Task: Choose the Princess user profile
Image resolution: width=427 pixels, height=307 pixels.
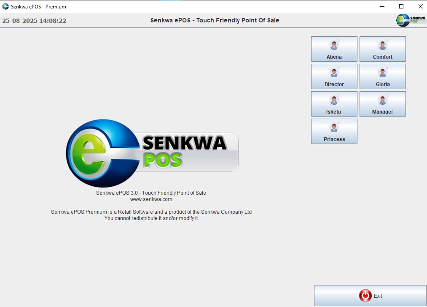Action: 334,131
